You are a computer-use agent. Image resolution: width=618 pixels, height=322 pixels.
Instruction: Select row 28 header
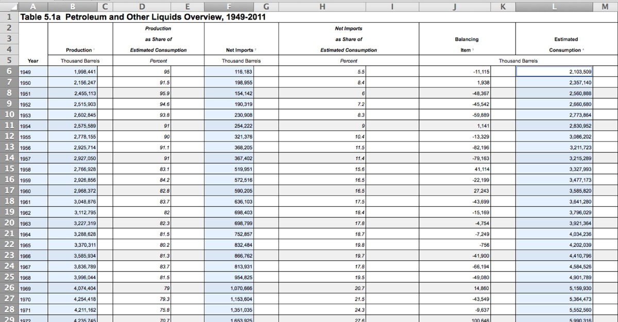[x=9, y=309]
